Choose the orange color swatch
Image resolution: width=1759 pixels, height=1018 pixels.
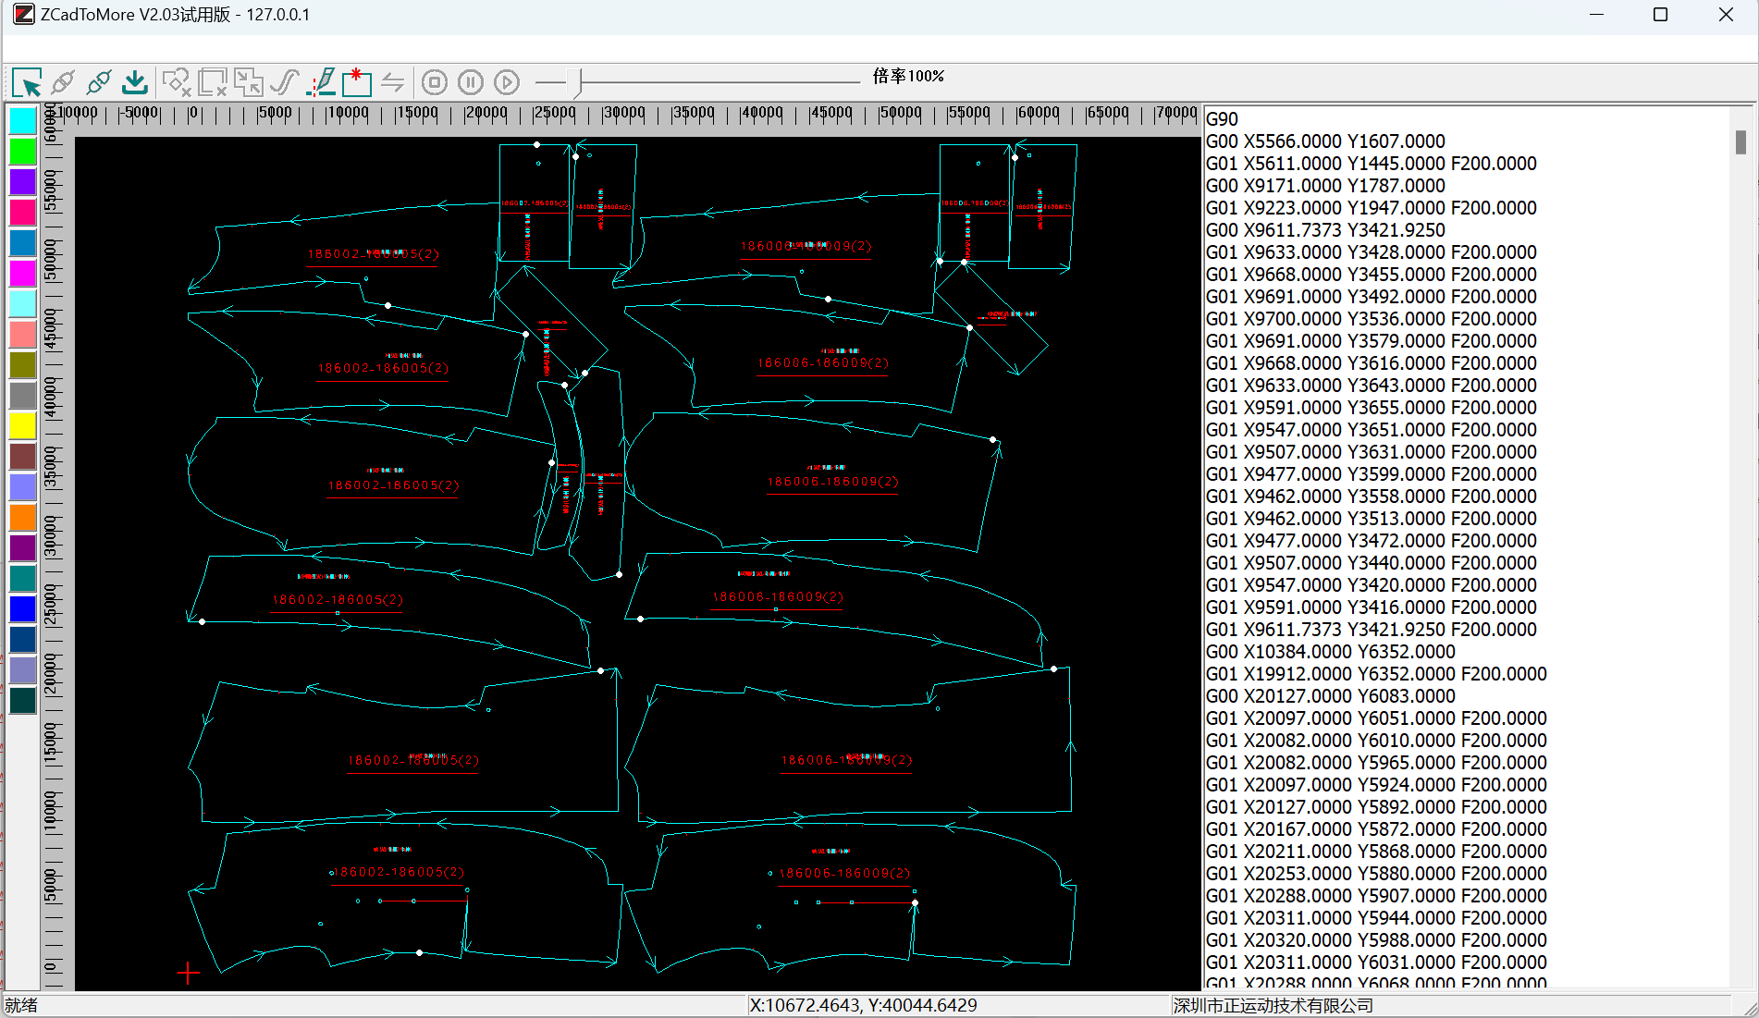pos(23,518)
